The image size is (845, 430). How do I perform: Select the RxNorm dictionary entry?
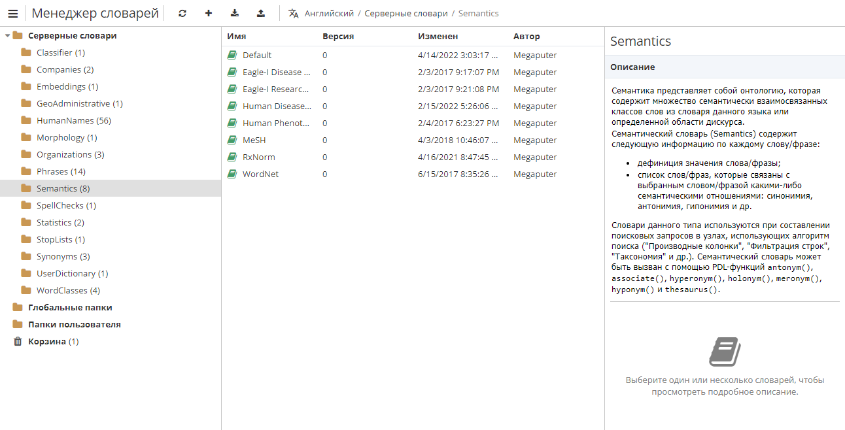click(x=258, y=157)
